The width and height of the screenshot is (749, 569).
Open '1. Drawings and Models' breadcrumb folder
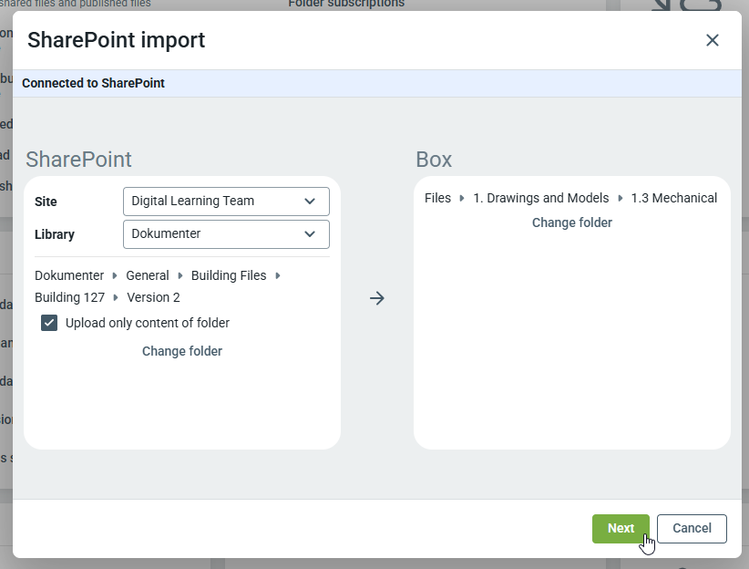click(x=540, y=198)
